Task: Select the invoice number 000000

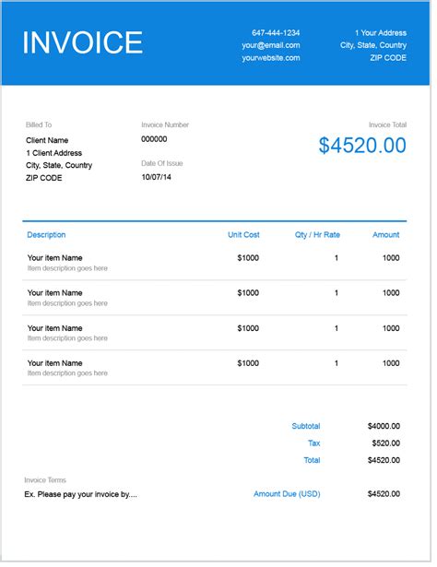Action: [x=154, y=139]
